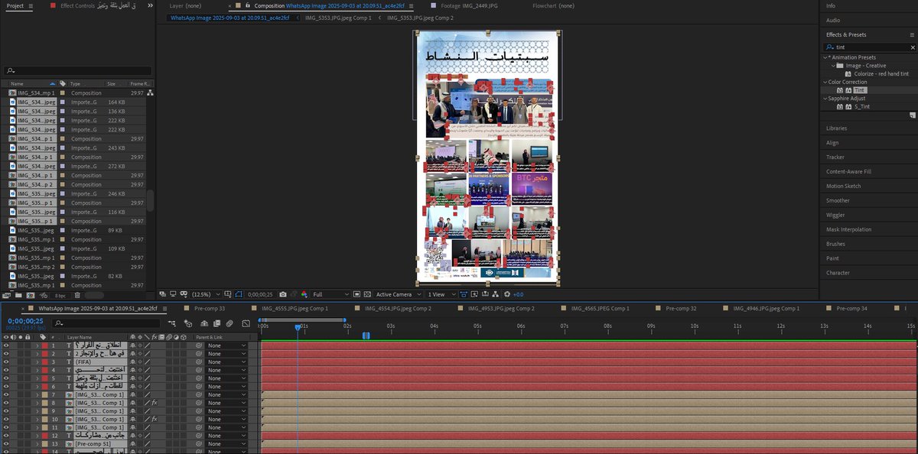
Task: Expand layer 9 properties twirl arrow
Action: click(37, 411)
